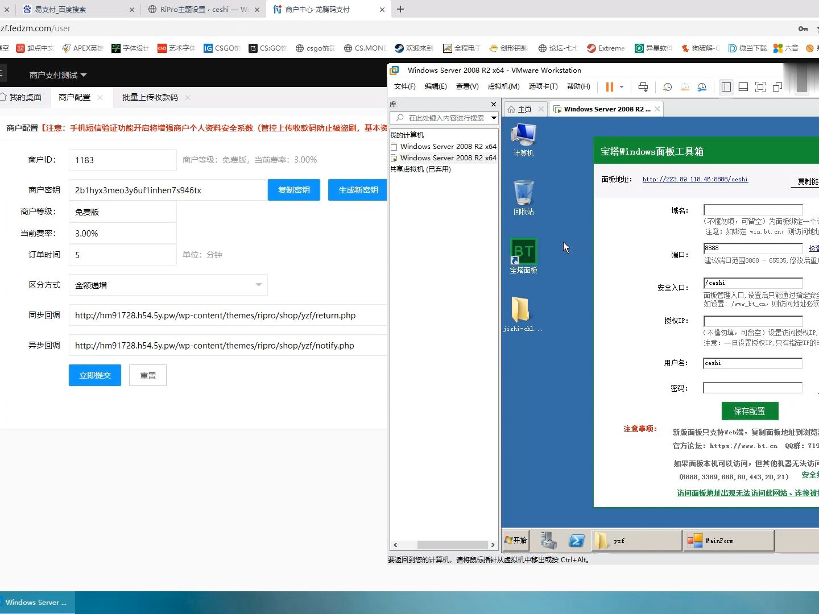Revert the VM to its latest snapshot
Screen dimensions: 819x614
685,86
